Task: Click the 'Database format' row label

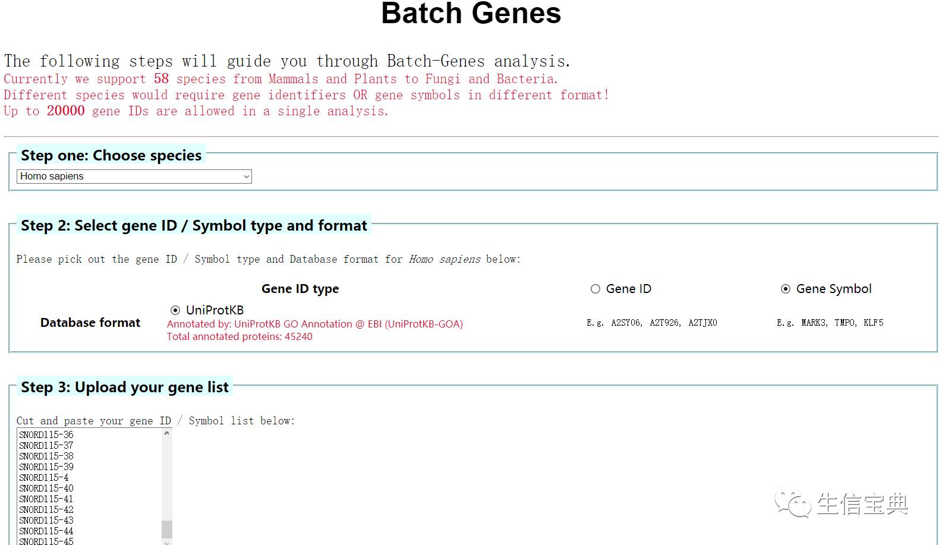Action: coord(90,323)
